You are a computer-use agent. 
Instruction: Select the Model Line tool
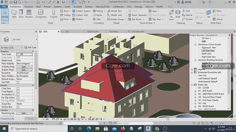pyautogui.click(x=115, y=15)
